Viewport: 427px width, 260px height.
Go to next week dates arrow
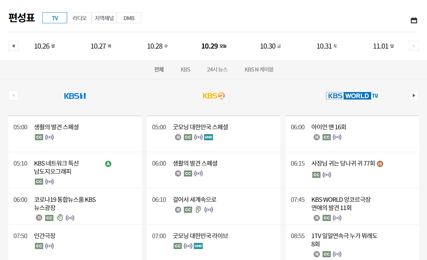[x=414, y=46]
